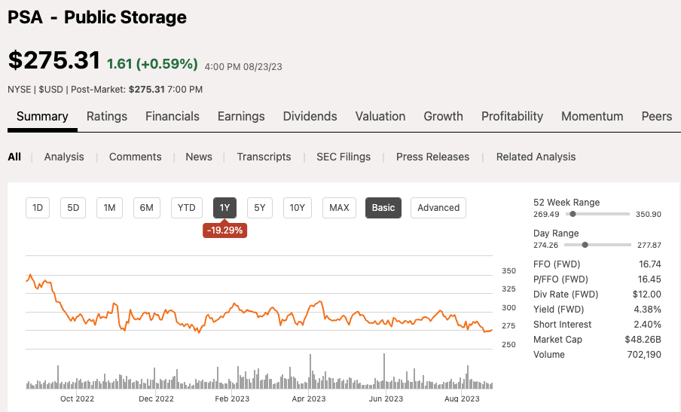This screenshot has height=412, width=681.
Task: Click the 52 week high 350.90
Action: click(x=649, y=214)
